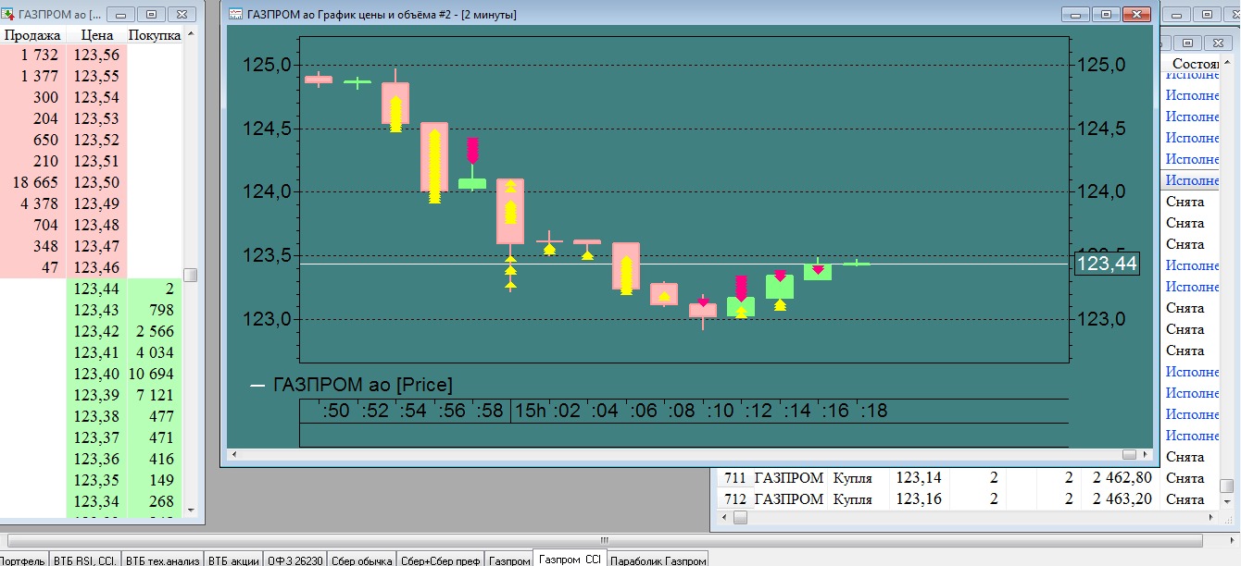1241x566 pixels.
Task: Select bid price 123,35
Action: pyautogui.click(x=96, y=480)
